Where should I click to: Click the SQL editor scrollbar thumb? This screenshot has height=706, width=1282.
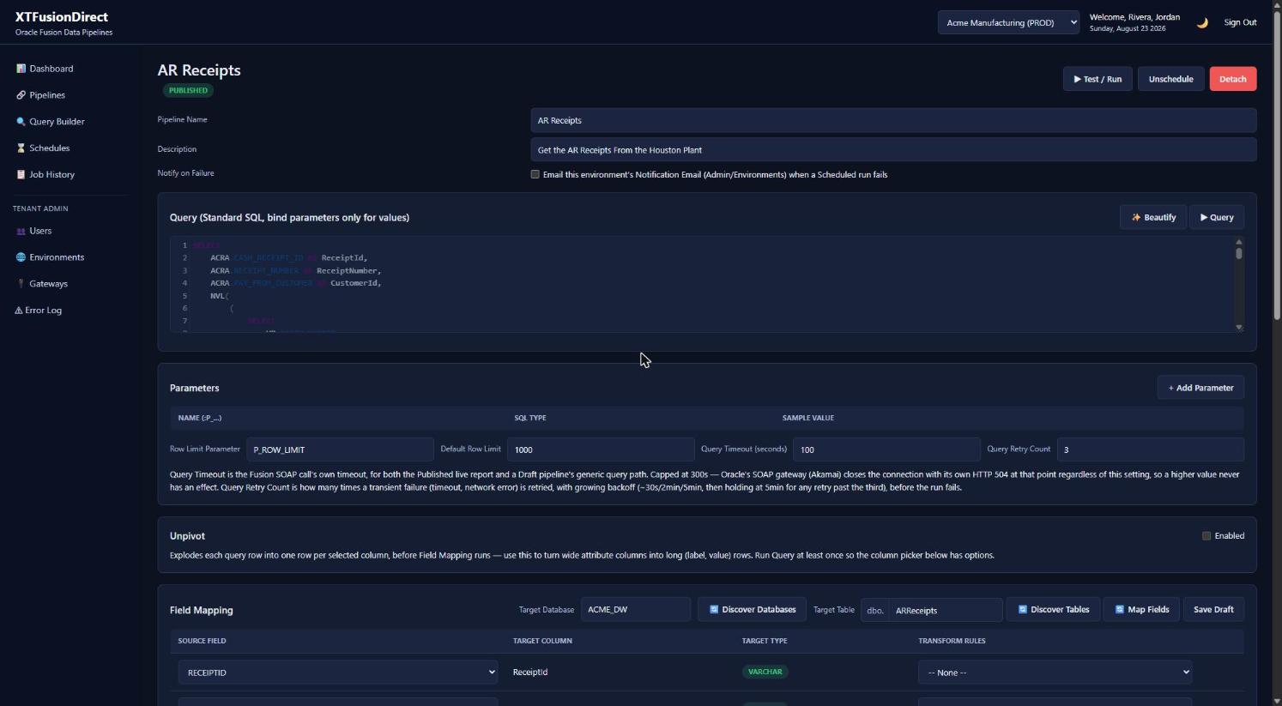click(1239, 253)
